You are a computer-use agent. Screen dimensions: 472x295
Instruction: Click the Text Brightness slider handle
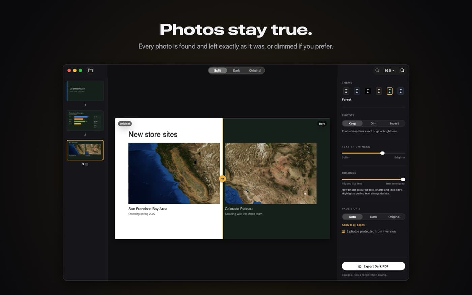click(x=382, y=153)
